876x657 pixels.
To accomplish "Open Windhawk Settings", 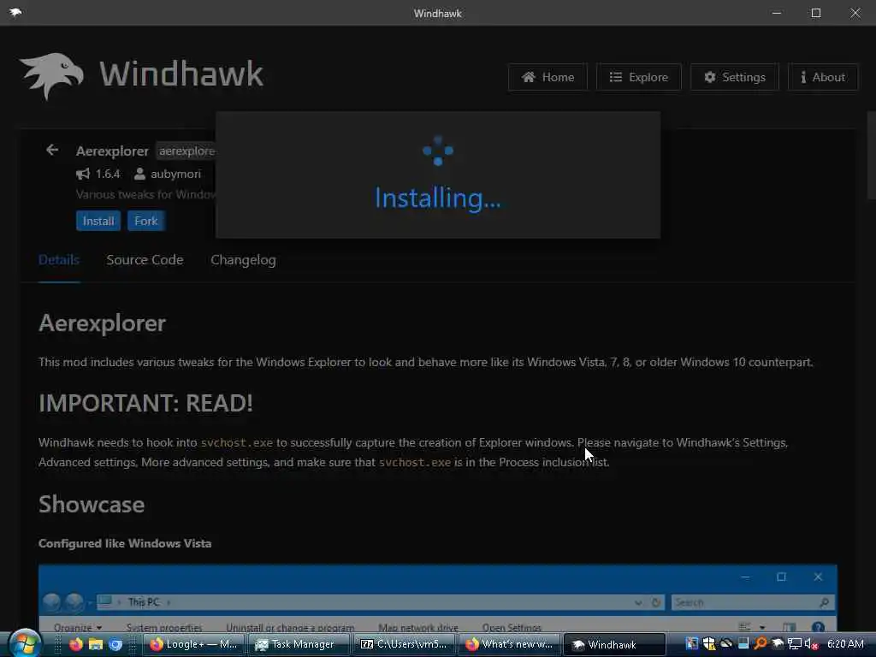I will (734, 77).
